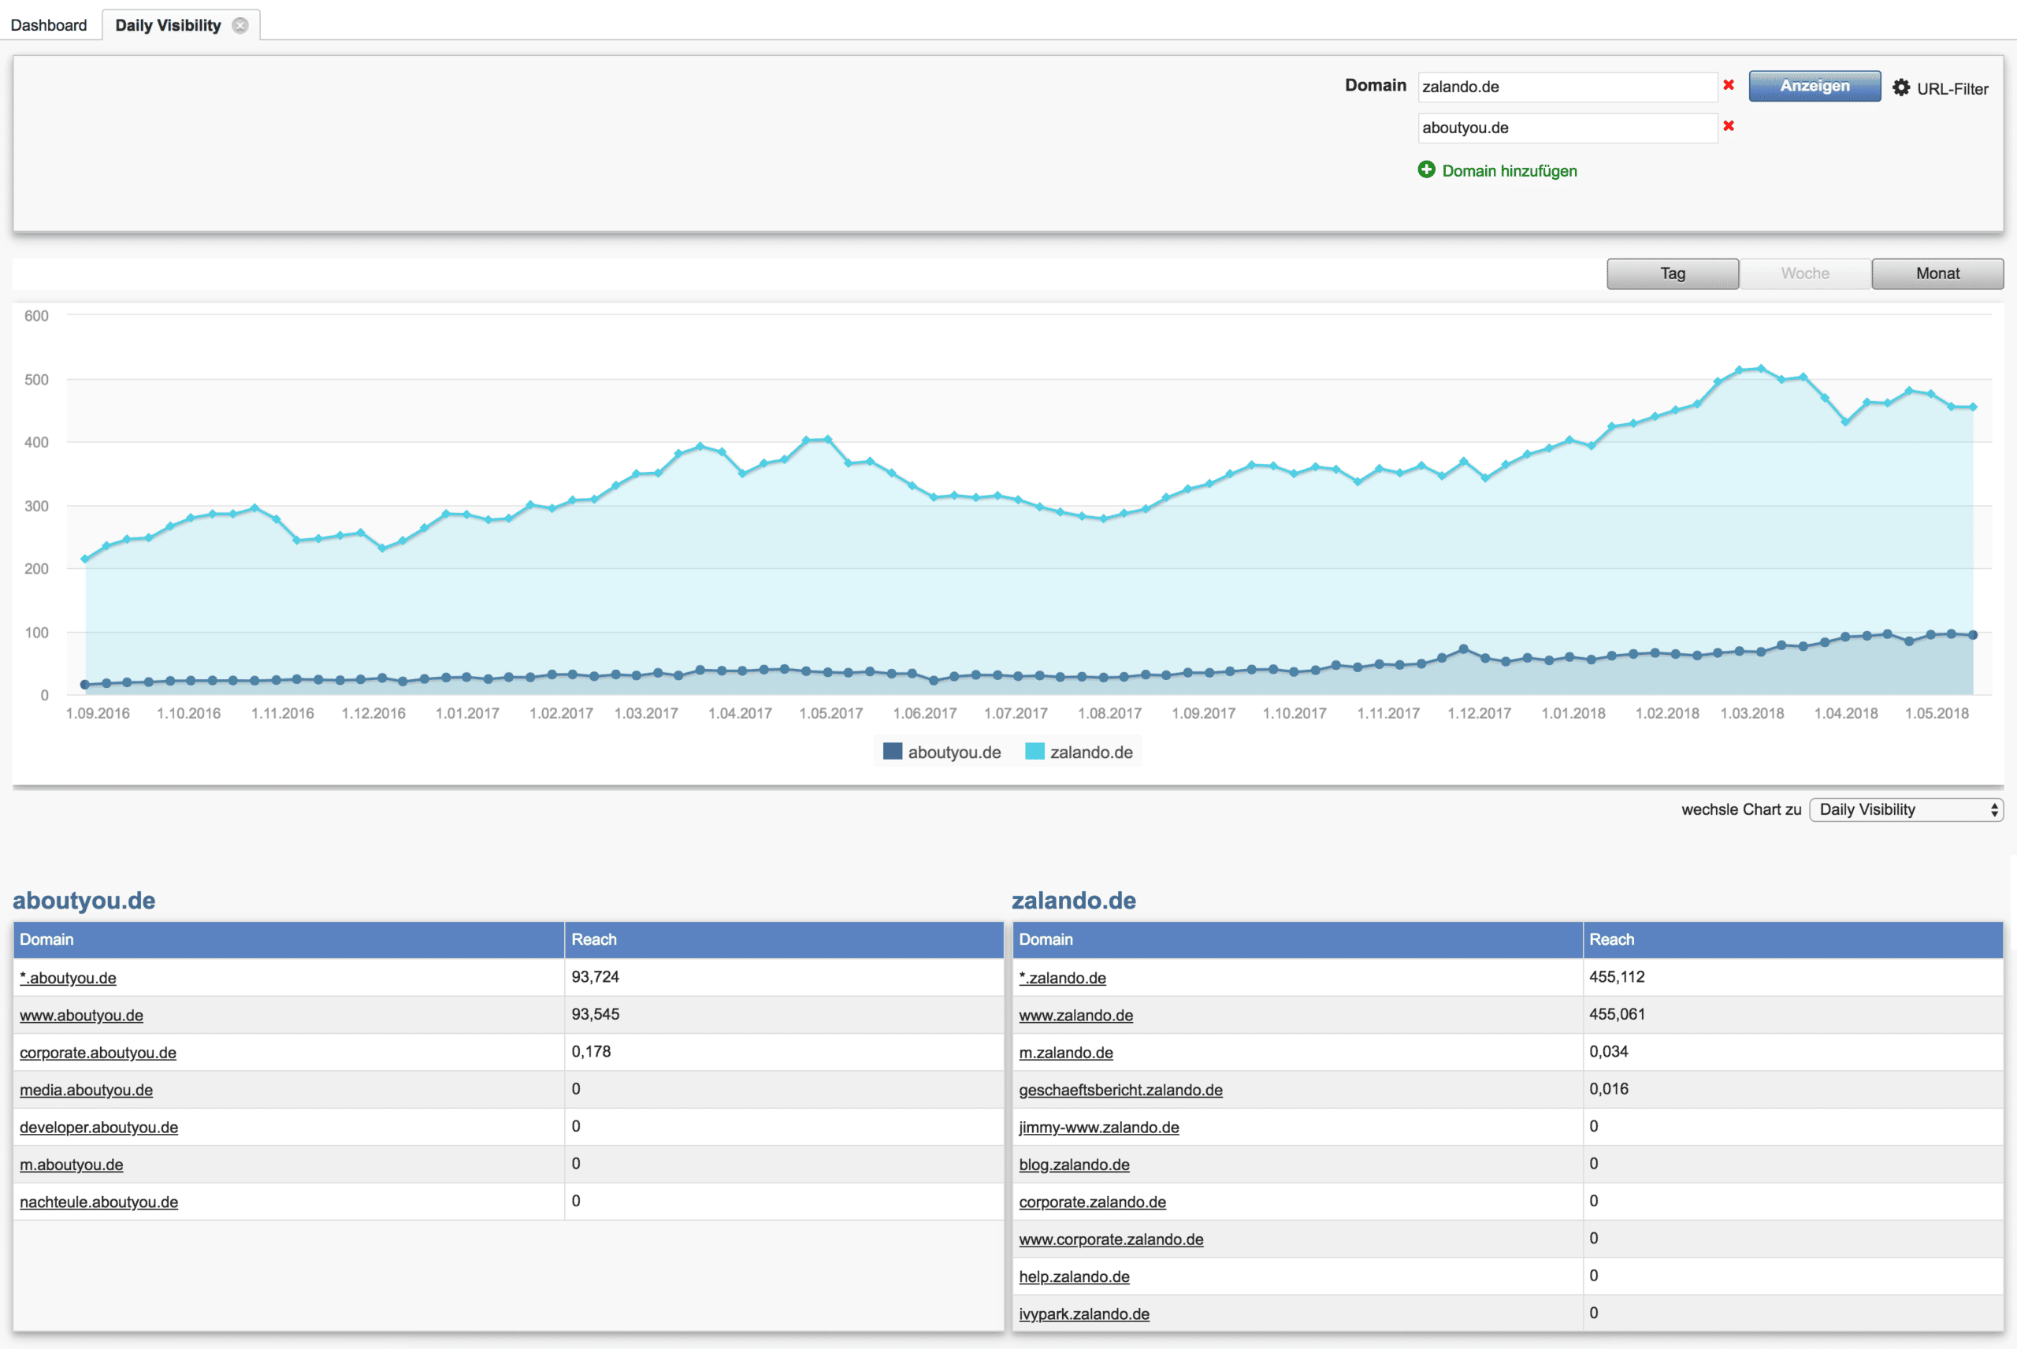Open the wechsle Chart zu dropdown
This screenshot has height=1349, width=2017.
tap(1906, 809)
